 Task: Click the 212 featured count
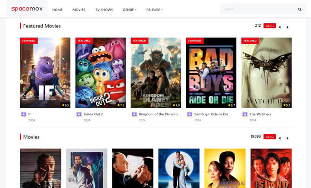click(x=258, y=25)
